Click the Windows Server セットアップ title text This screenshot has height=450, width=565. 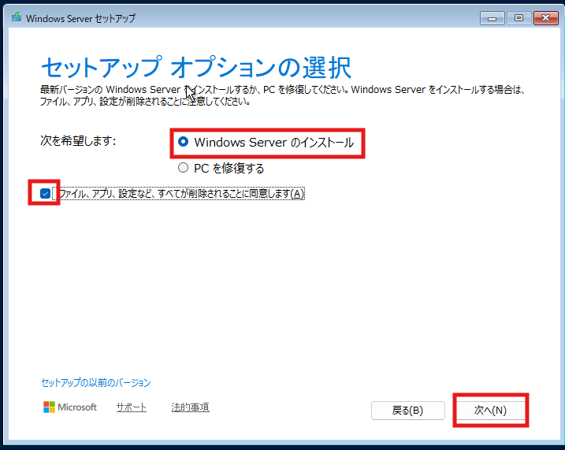pos(80,18)
